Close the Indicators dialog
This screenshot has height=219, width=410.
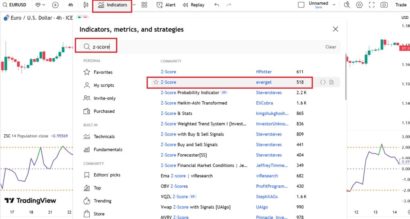[x=336, y=29]
